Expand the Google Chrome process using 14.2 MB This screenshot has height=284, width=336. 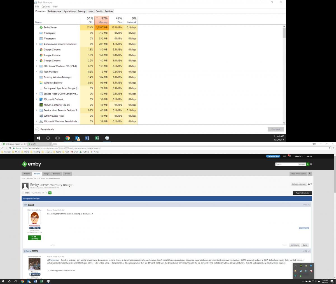36,61
